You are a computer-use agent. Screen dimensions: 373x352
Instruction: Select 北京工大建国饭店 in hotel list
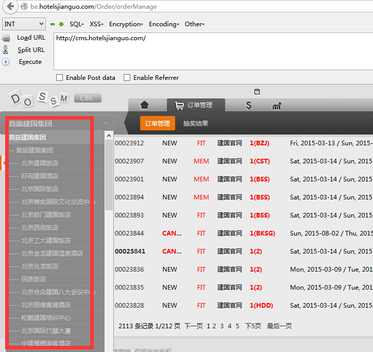point(46,240)
